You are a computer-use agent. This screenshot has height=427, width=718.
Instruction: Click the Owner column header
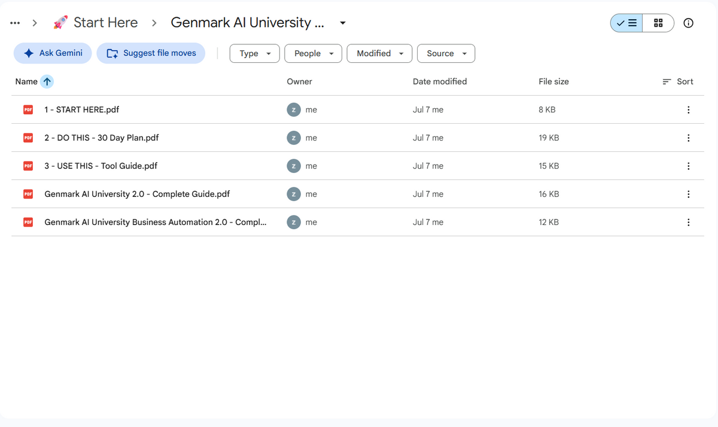(x=299, y=82)
